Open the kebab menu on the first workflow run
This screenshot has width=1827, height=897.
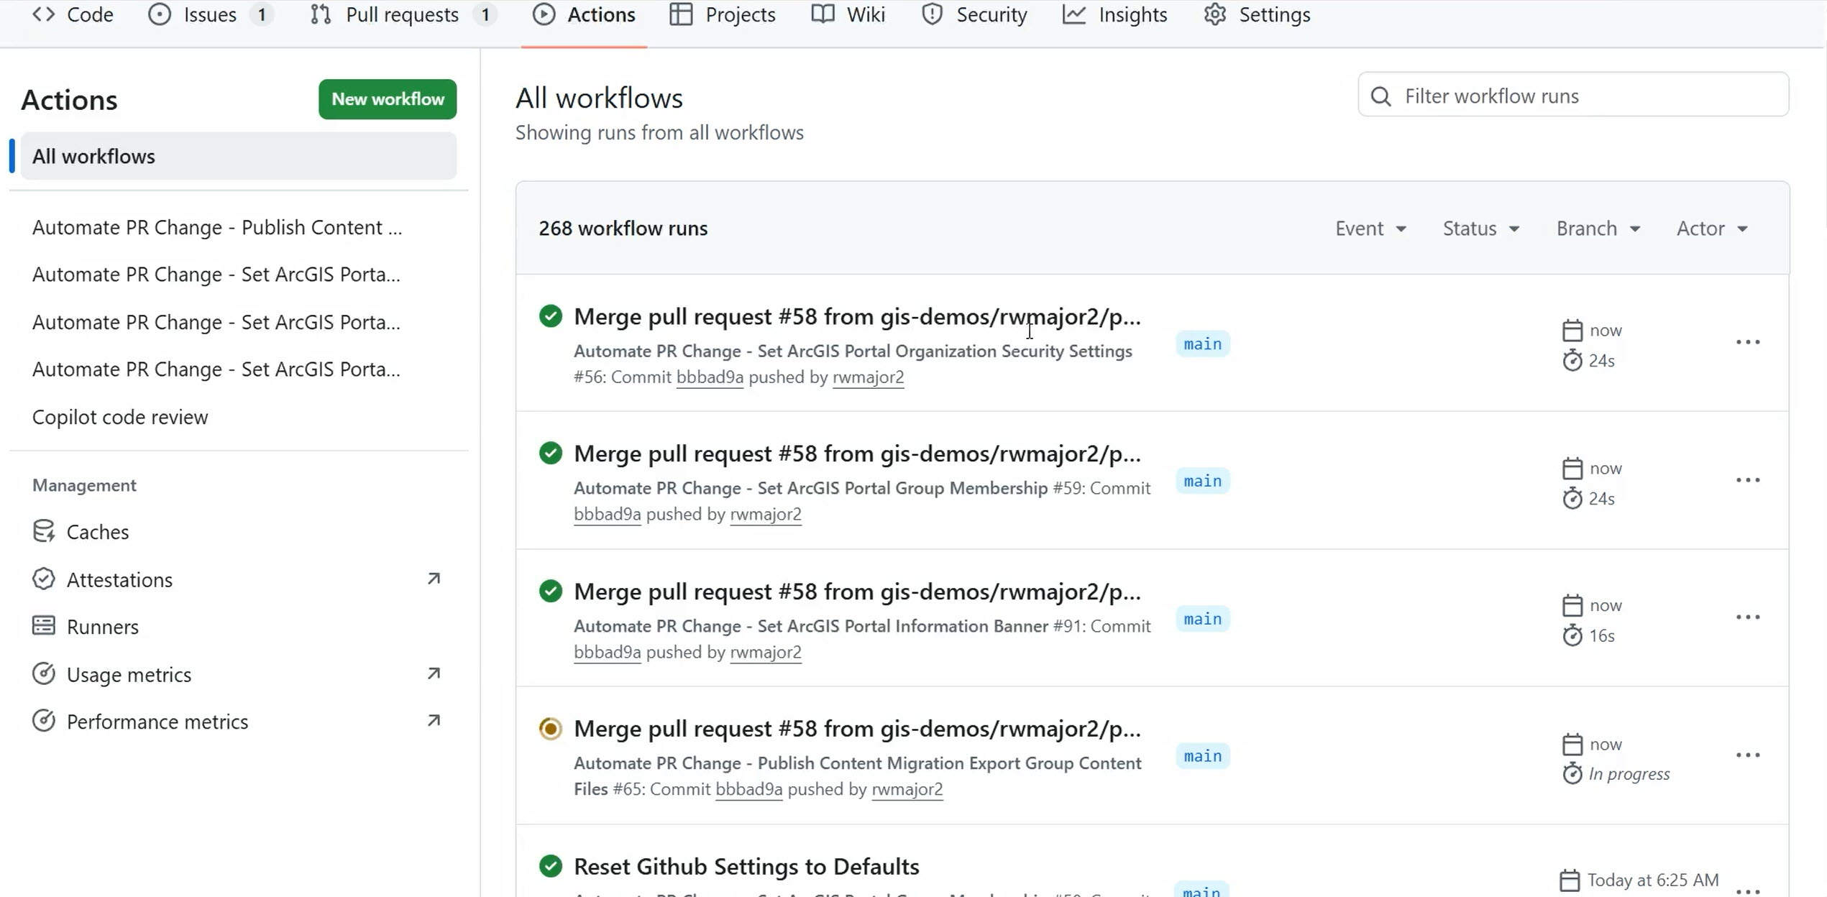1749,342
